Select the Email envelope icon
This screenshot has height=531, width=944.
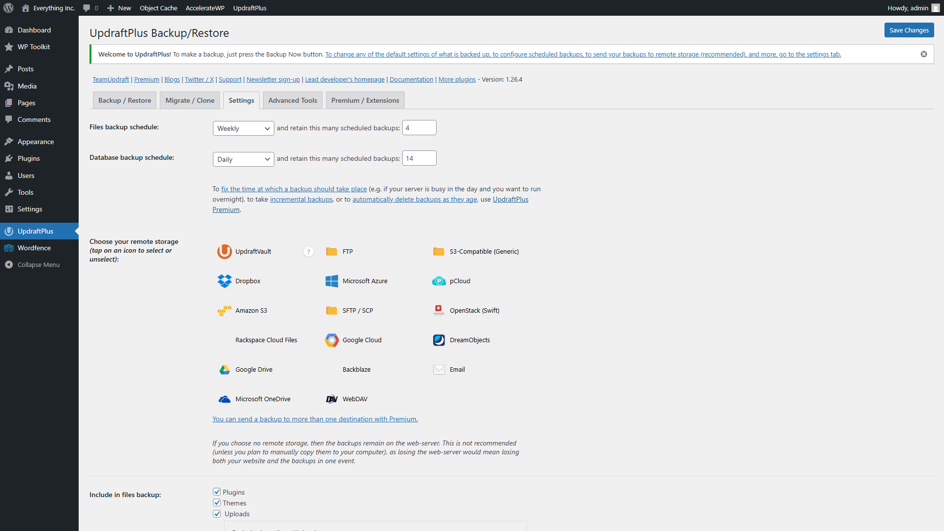click(439, 369)
